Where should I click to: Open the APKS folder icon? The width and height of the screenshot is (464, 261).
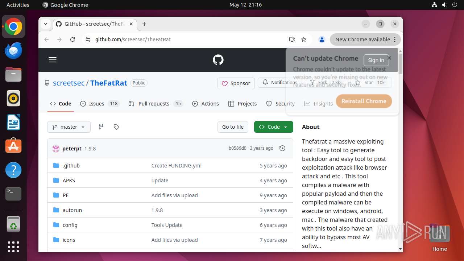point(56,181)
